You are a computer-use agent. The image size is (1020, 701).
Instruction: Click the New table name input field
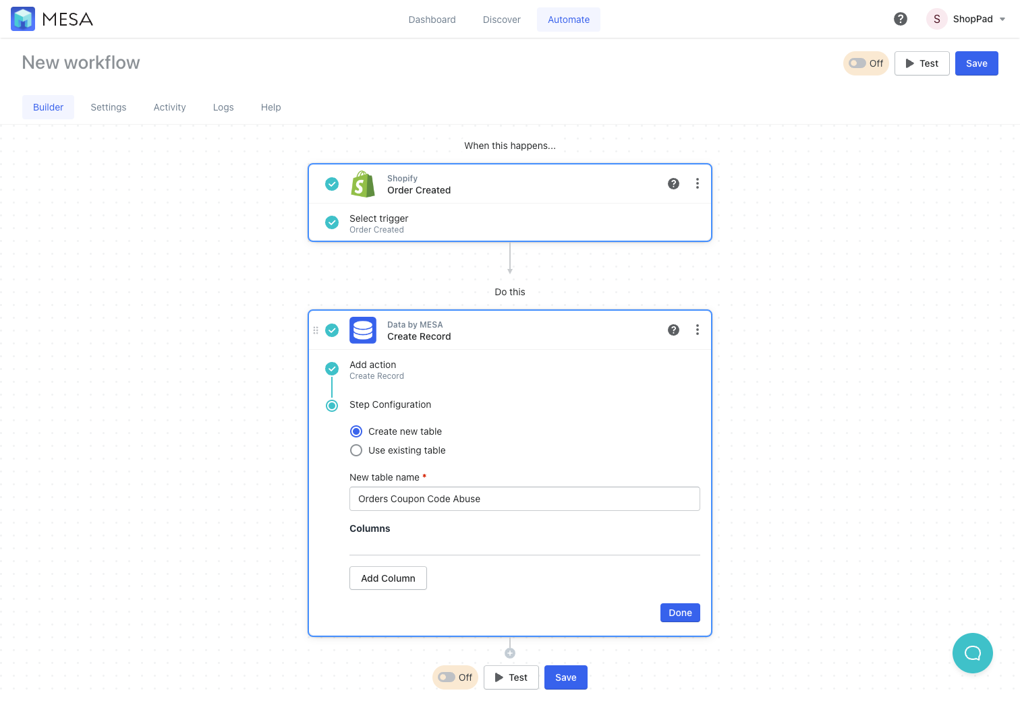tap(525, 499)
